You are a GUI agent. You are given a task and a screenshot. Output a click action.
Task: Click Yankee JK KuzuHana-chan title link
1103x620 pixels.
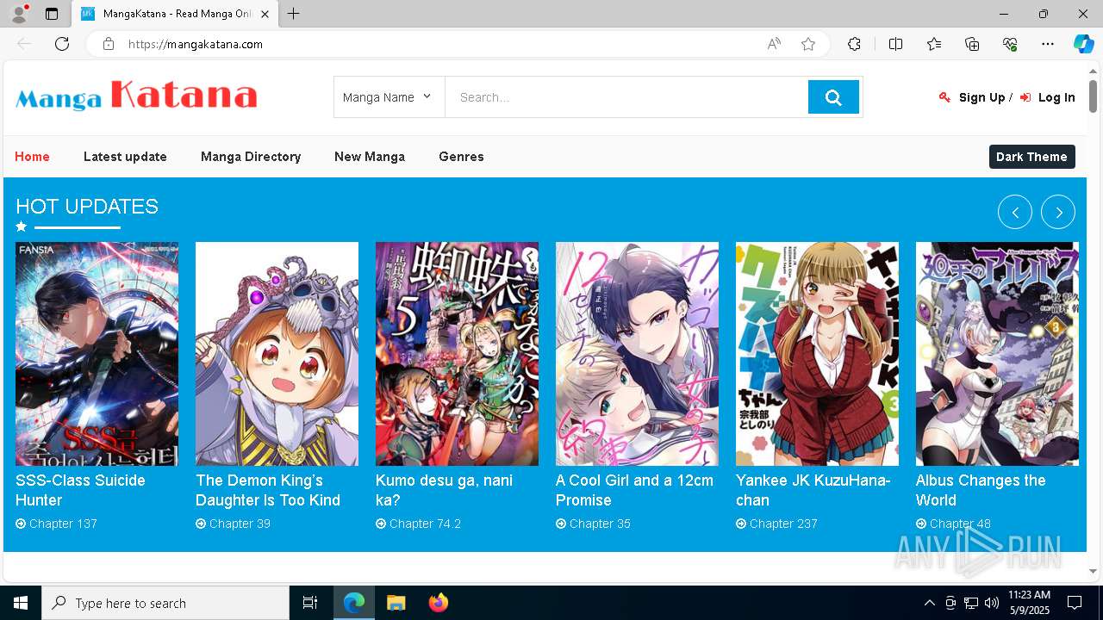[813, 490]
